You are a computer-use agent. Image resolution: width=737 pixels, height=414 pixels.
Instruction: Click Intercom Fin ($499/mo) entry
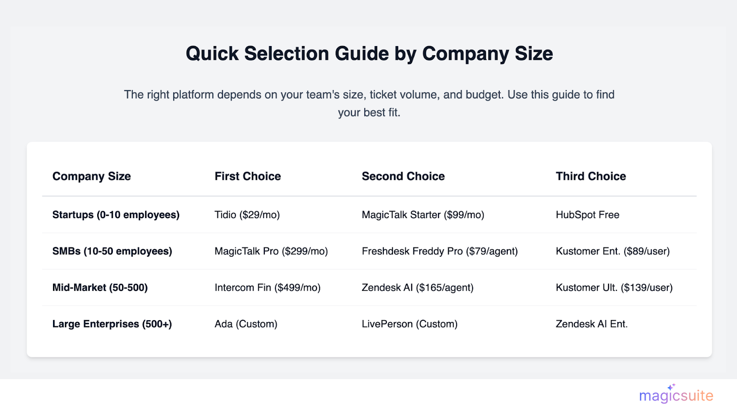(x=267, y=287)
